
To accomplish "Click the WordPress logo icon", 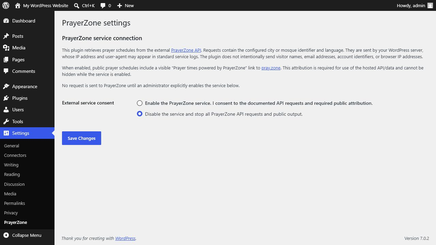I will pyautogui.click(x=6, y=5).
